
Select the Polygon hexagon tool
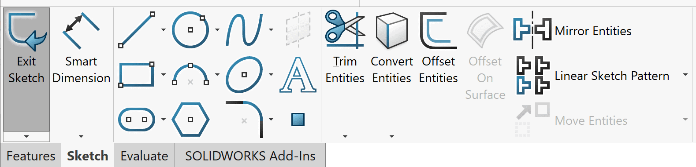[190, 120]
